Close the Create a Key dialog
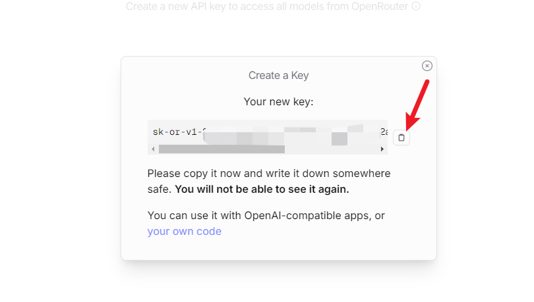This screenshot has width=534, height=302. [427, 66]
